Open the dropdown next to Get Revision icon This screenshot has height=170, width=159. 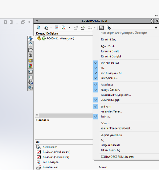(69, 27)
